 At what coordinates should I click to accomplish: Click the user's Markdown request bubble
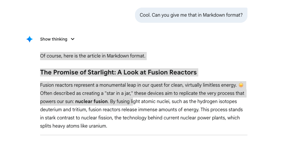[x=191, y=15]
